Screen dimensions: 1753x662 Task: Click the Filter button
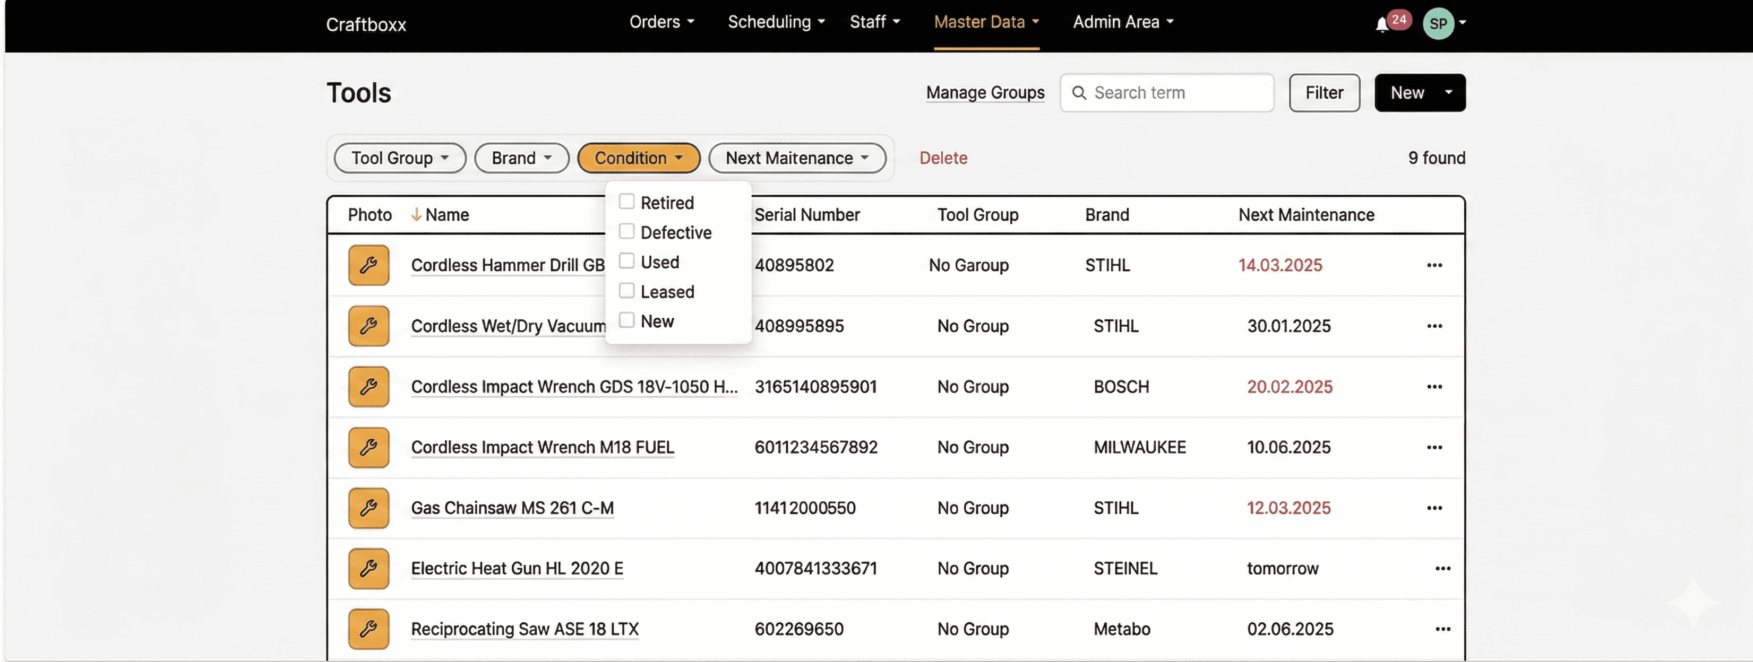coord(1324,92)
